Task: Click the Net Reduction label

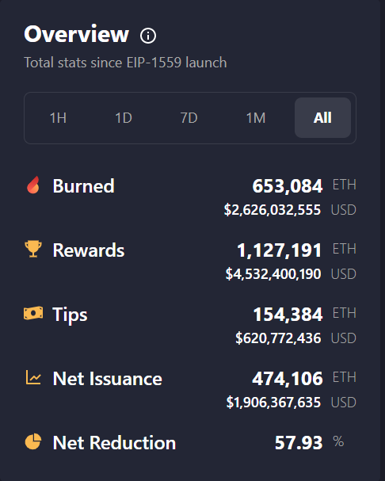Action: pyautogui.click(x=114, y=443)
